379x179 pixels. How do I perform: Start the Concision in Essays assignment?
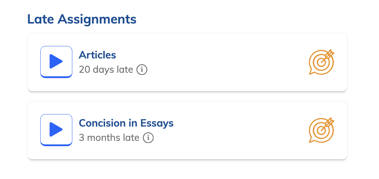coord(56,130)
